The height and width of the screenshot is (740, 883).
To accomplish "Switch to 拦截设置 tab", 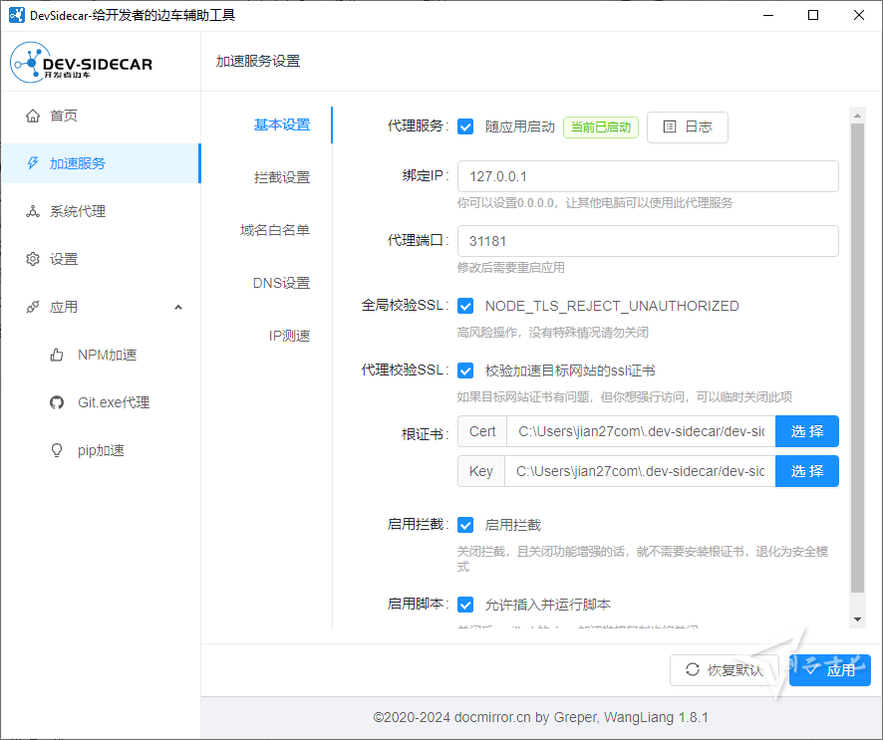I will point(282,177).
